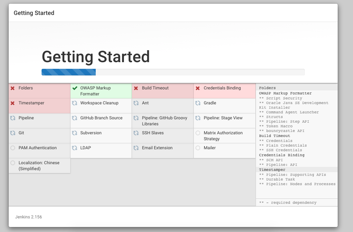Click the Pipeline: Stage View label

click(223, 118)
